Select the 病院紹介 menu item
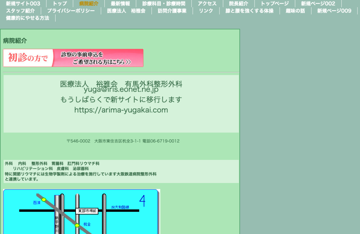The image size is (360, 234). pyautogui.click(x=89, y=4)
